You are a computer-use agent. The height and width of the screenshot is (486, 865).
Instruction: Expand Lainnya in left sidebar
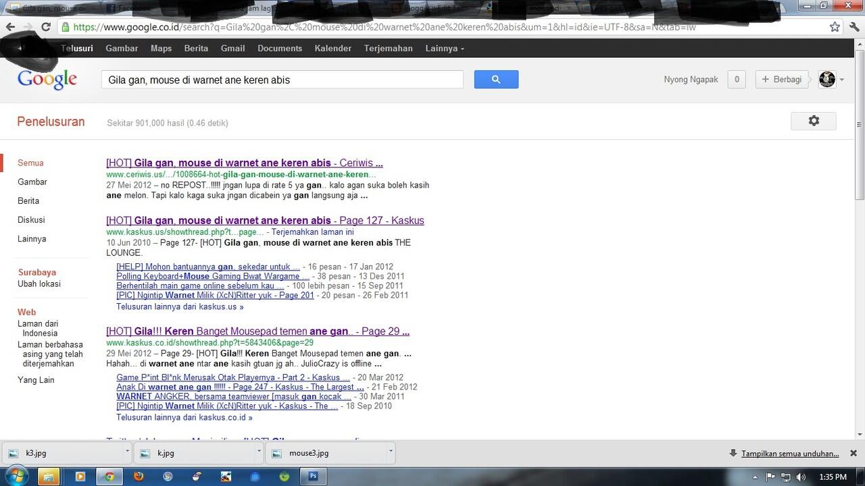[32, 238]
